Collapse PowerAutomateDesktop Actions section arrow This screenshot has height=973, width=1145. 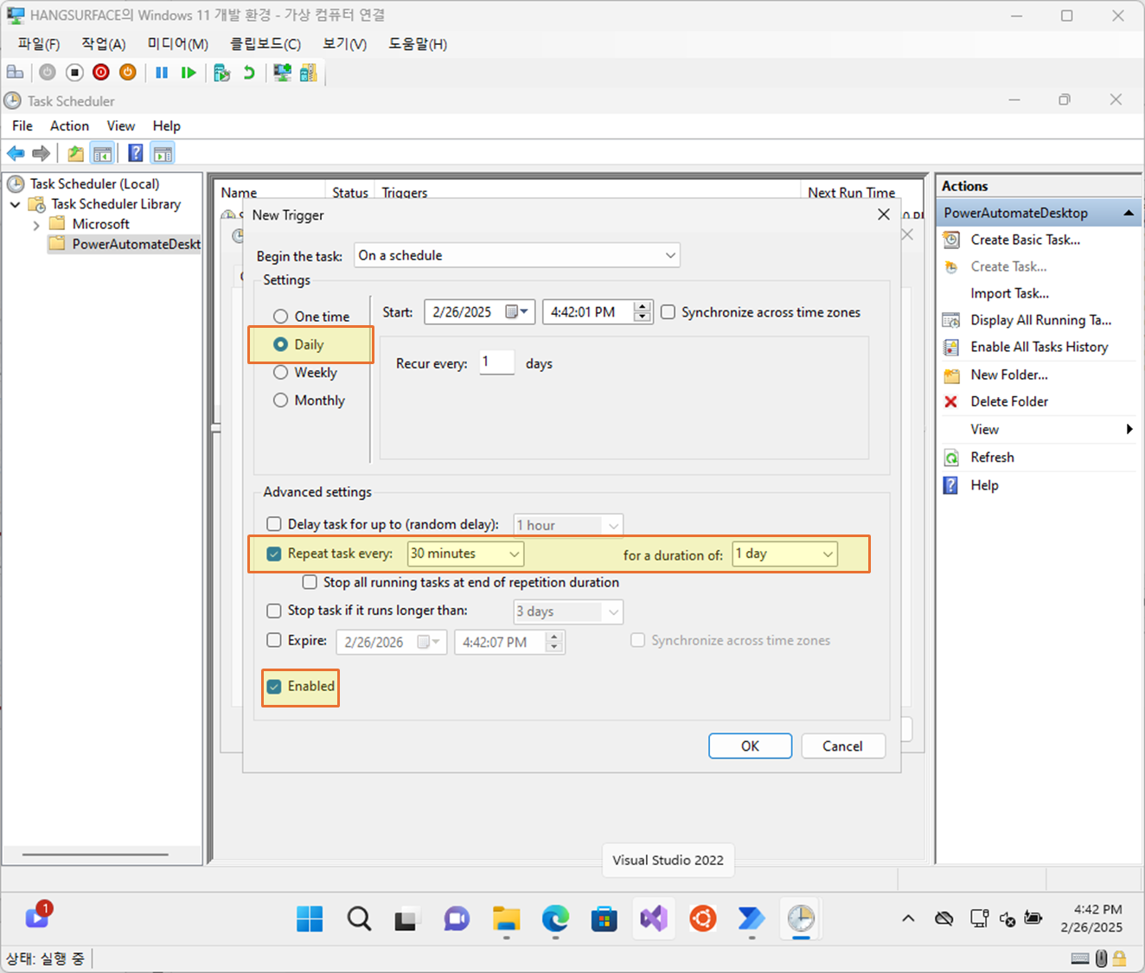pyautogui.click(x=1129, y=213)
